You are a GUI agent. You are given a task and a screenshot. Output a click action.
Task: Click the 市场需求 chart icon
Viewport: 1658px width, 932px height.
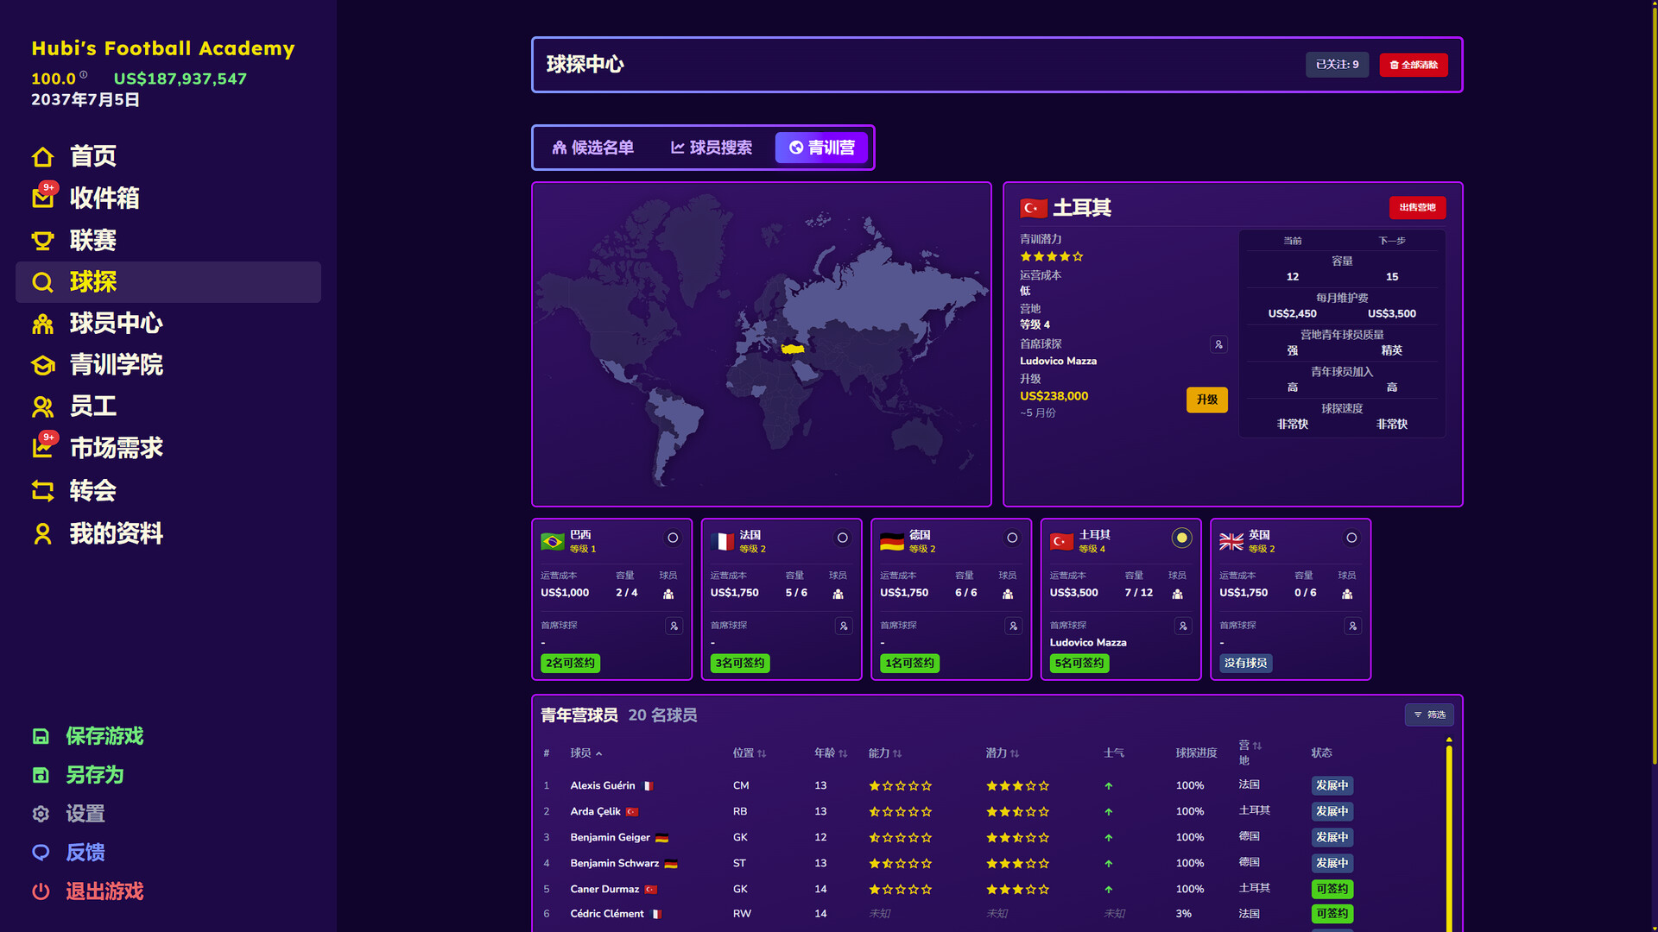pyautogui.click(x=43, y=448)
